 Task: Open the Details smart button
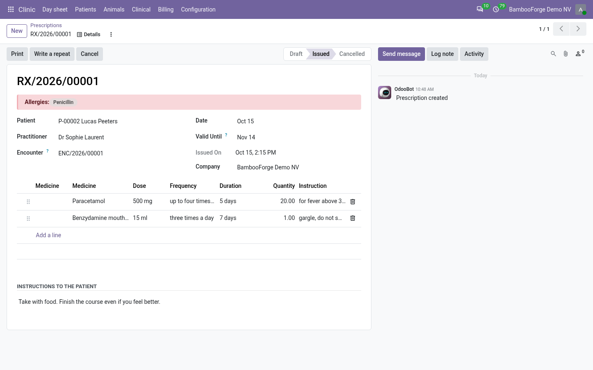tap(89, 35)
